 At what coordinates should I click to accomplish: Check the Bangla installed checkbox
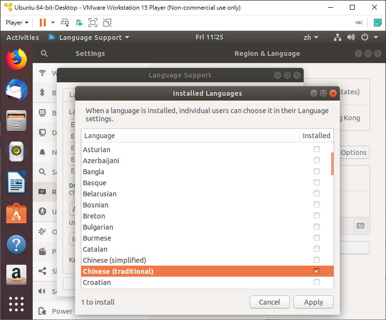(317, 171)
